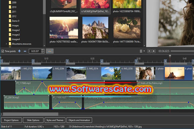Select the Images4 folder
Screen dimensions: 194x129
(14, 39)
